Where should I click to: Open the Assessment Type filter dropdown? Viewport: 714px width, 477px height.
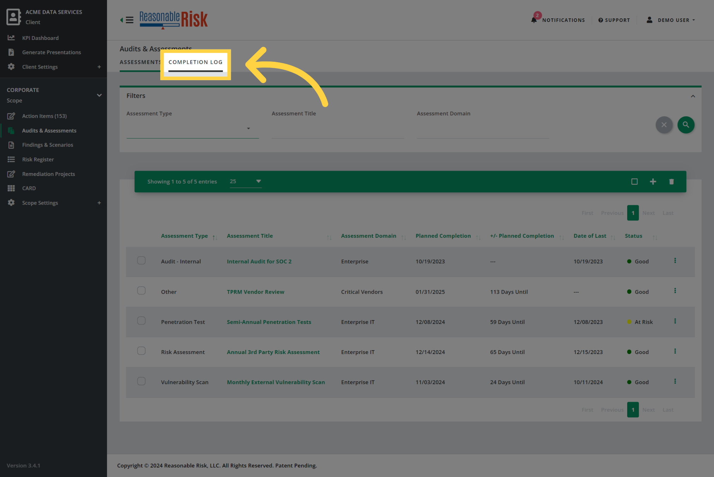tap(192, 129)
